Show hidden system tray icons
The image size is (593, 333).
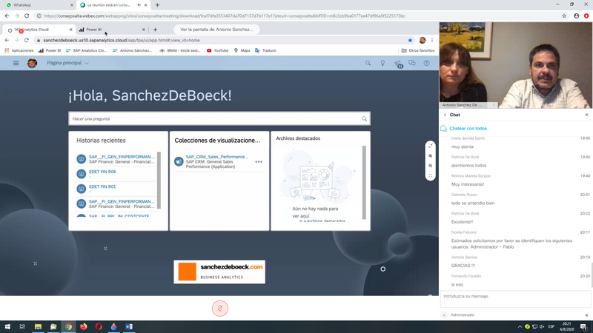[x=520, y=326]
